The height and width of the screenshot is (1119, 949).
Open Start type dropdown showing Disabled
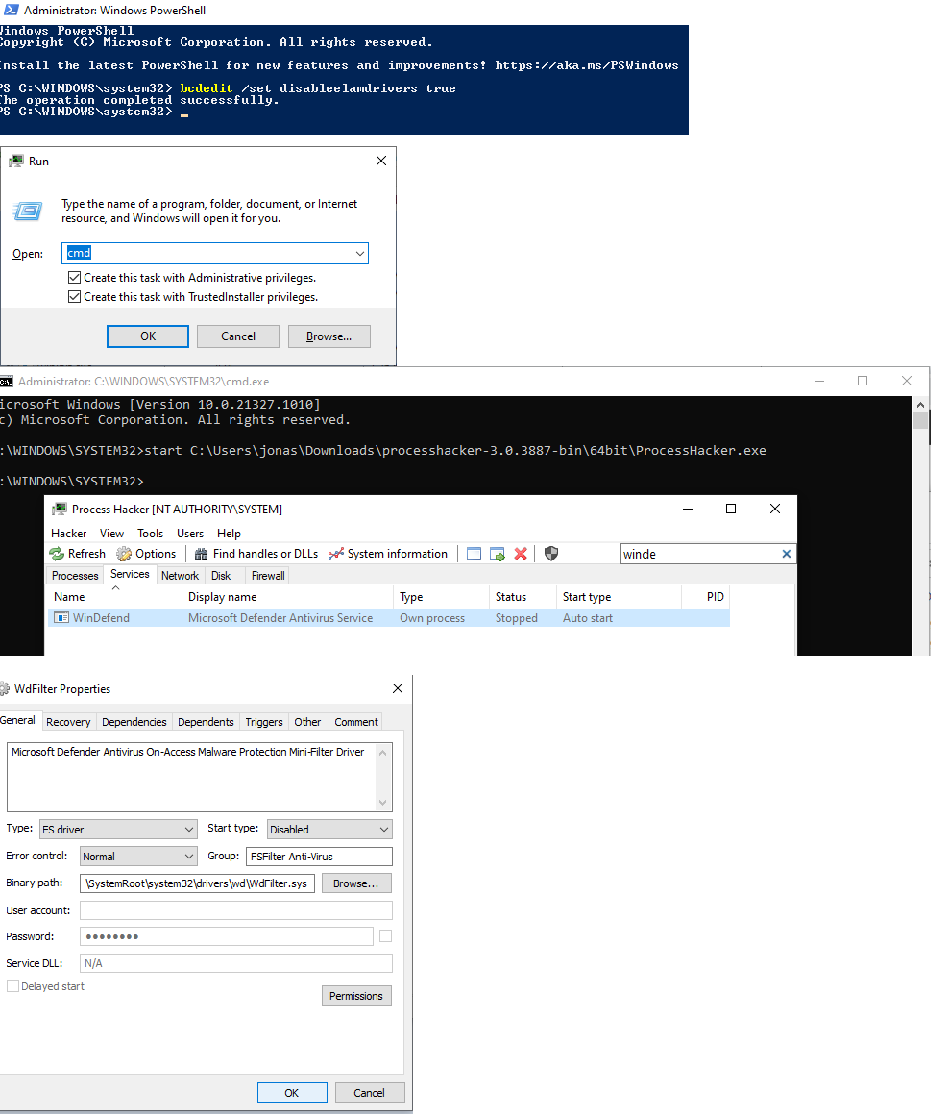click(x=329, y=830)
